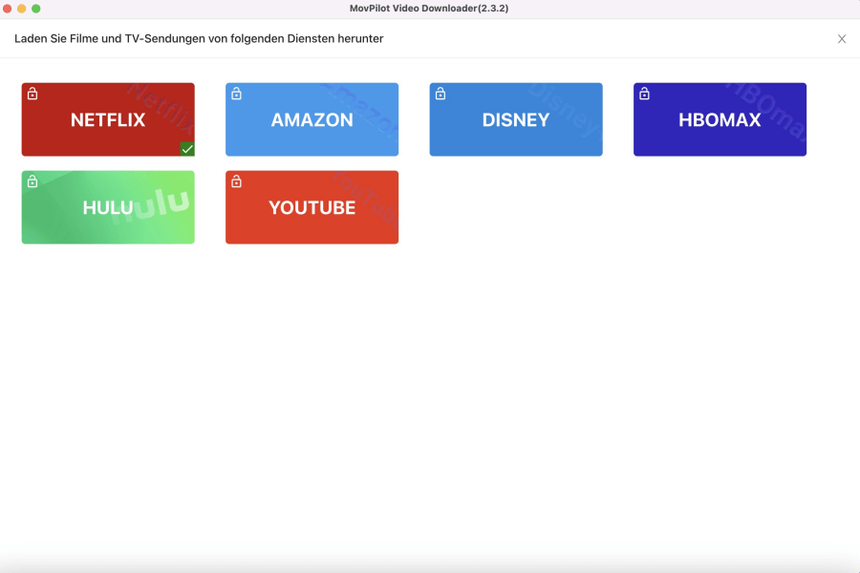Select the NETFLIX service tile

108,119
